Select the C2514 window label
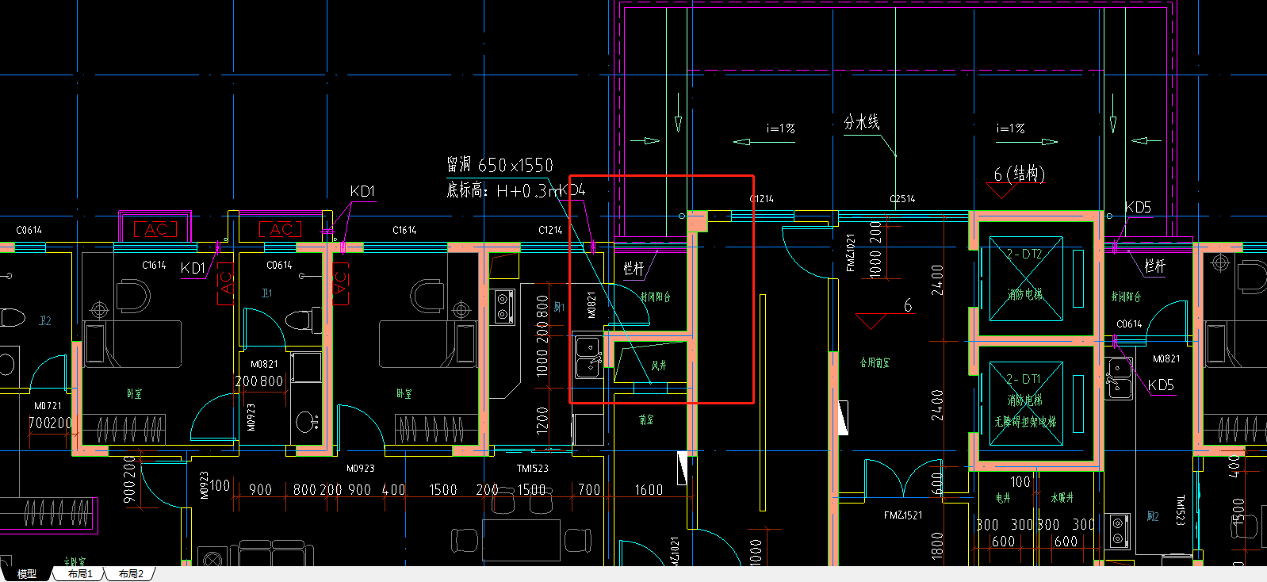Screen dimensions: 1267x582 [x=902, y=199]
